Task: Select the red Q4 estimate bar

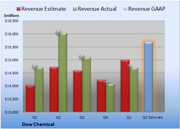Action: point(101,96)
